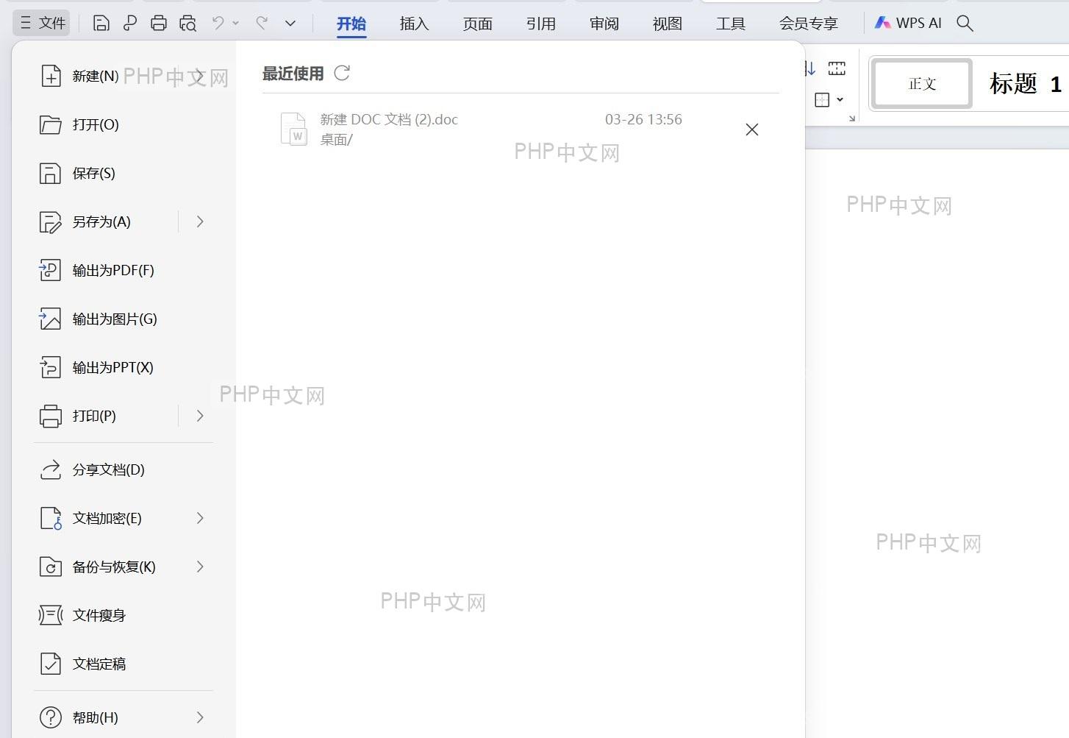Remove 新建 DOC 文档 (2).doc from recent list
The width and height of the screenshot is (1069, 738).
(751, 129)
